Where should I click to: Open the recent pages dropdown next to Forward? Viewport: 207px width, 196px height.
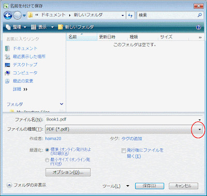pyautogui.click(x=24, y=16)
